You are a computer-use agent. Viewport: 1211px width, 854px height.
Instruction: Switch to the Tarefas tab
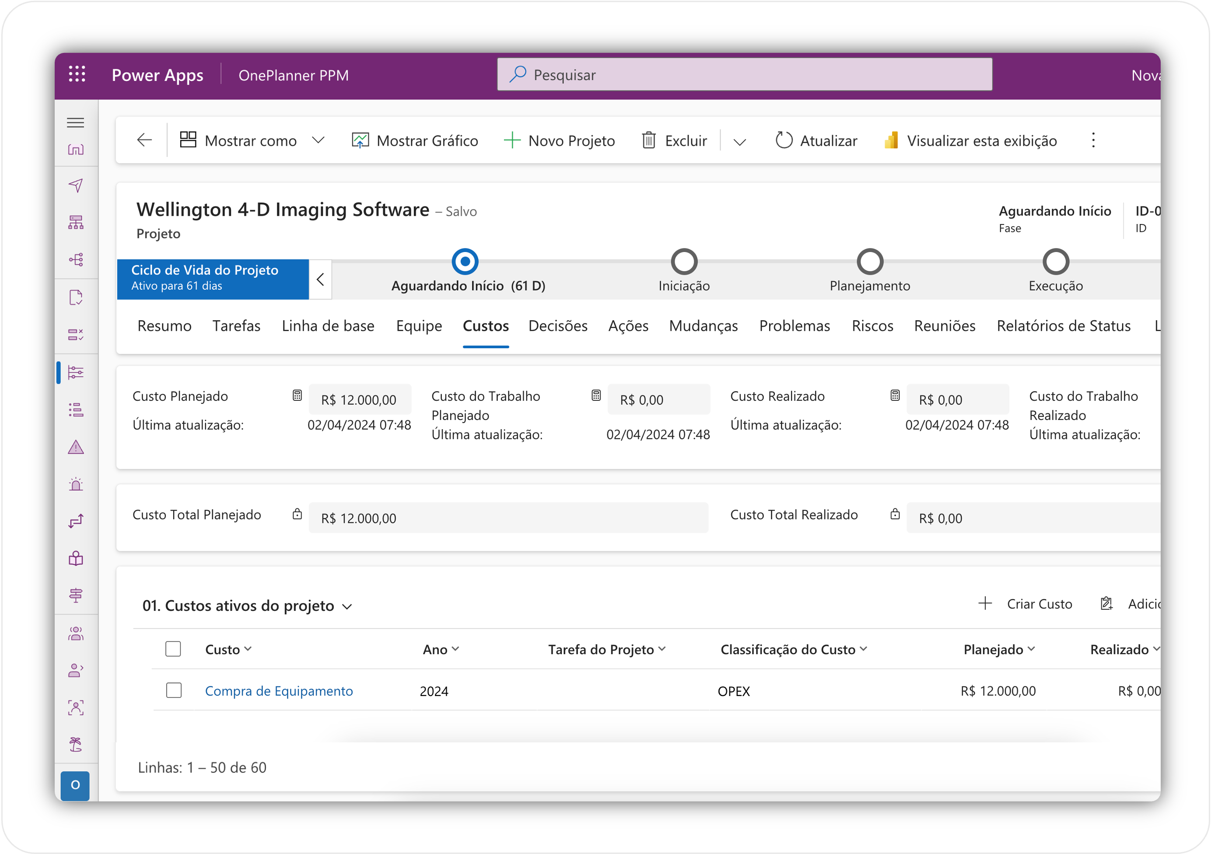(x=236, y=326)
